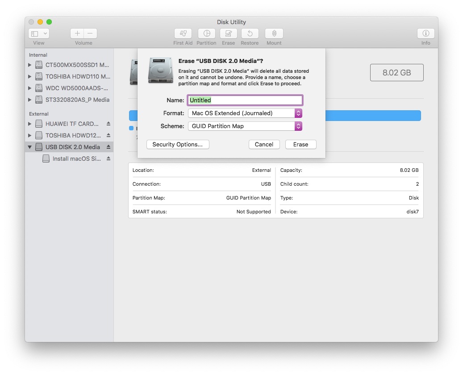Screen dimensions: 463x375
Task: Collapse the USB DISK 2.0 Media entry
Action: (x=29, y=147)
